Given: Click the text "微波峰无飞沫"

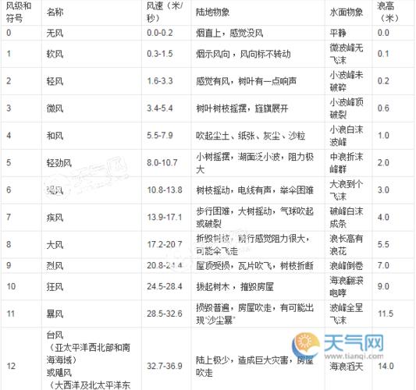Looking at the screenshot, I should pos(347,54).
